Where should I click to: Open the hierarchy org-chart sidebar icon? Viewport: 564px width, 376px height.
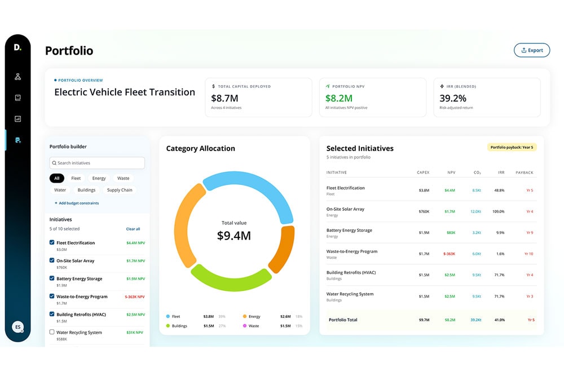(17, 77)
